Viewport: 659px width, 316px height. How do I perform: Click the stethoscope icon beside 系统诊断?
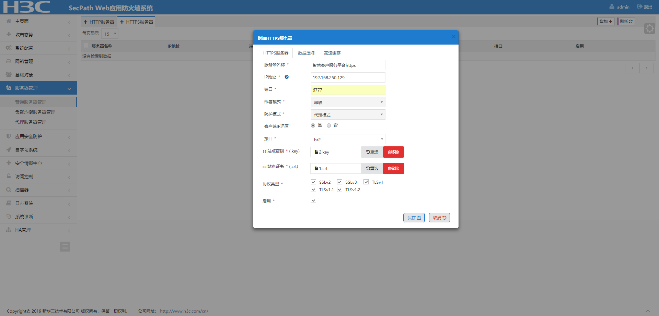coord(9,217)
